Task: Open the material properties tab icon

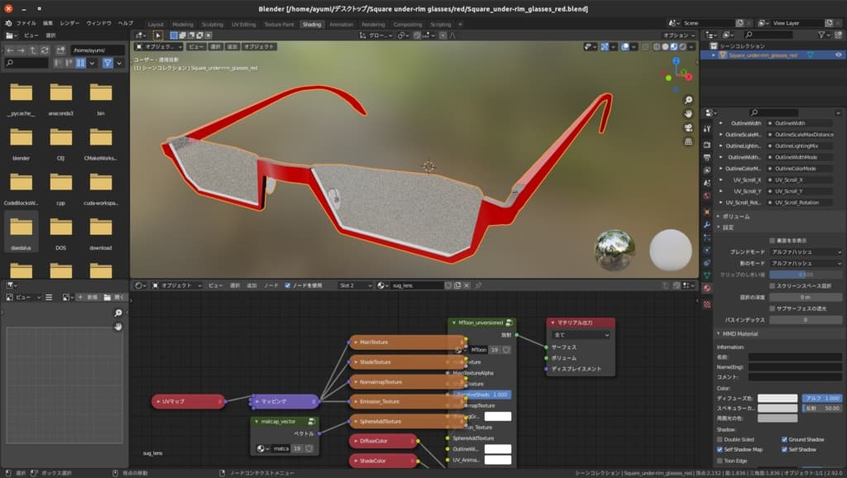Action: coord(706,288)
